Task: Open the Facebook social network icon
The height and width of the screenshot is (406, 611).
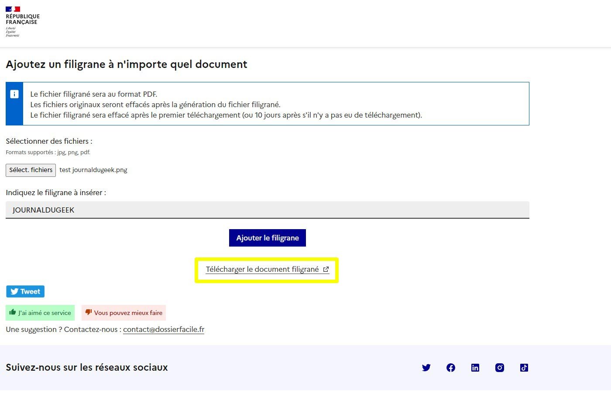Action: click(451, 368)
